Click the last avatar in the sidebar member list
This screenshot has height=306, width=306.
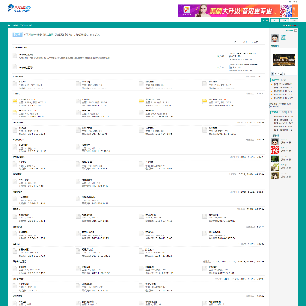[x=275, y=175]
